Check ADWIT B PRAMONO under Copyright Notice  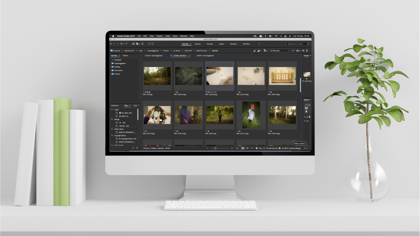tap(117, 142)
